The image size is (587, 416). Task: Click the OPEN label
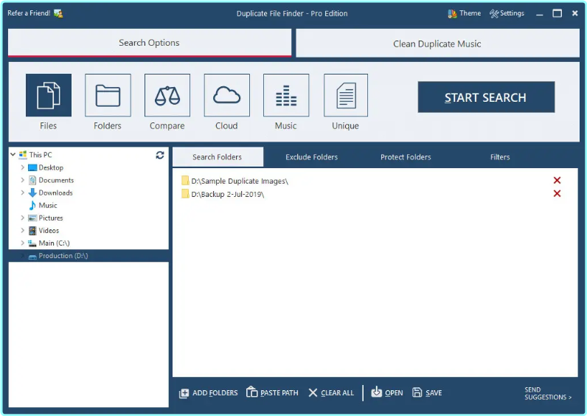click(394, 393)
